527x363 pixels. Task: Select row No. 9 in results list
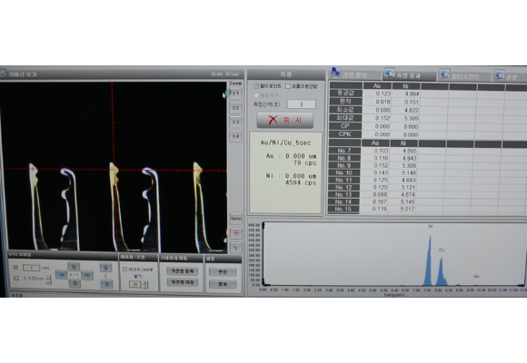coord(344,165)
